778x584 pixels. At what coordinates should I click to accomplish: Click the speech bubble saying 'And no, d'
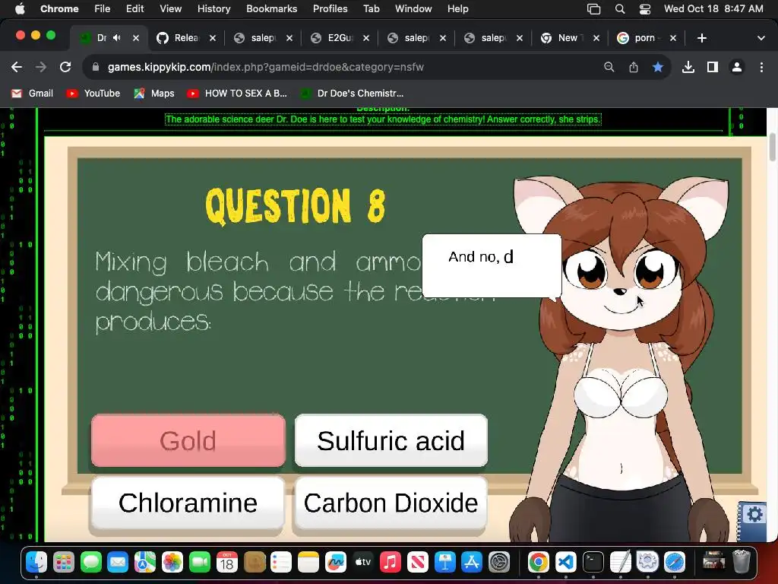coord(492,265)
